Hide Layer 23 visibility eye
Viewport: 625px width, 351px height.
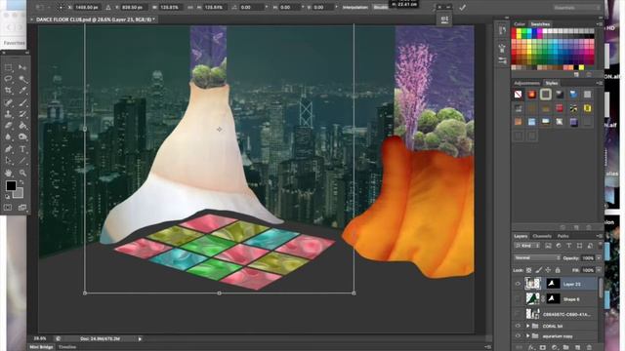(518, 284)
